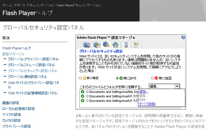Open グローバル通知設定パネル link

pos(27,77)
